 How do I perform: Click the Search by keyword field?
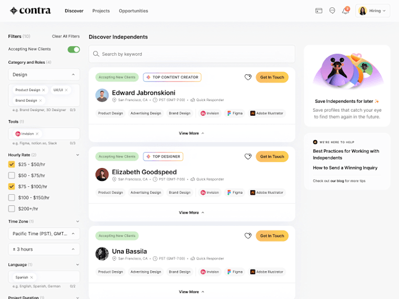click(x=192, y=54)
